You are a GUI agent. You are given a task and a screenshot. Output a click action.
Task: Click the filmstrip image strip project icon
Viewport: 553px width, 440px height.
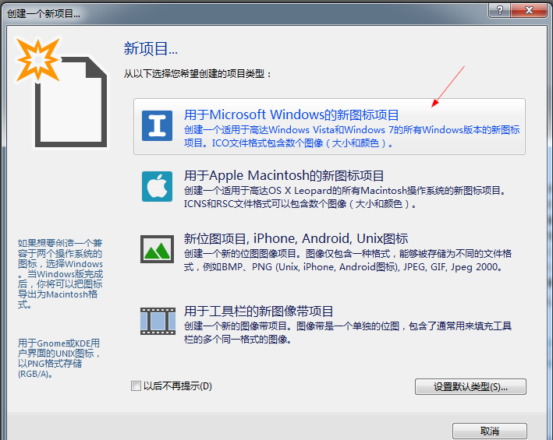coord(158,321)
